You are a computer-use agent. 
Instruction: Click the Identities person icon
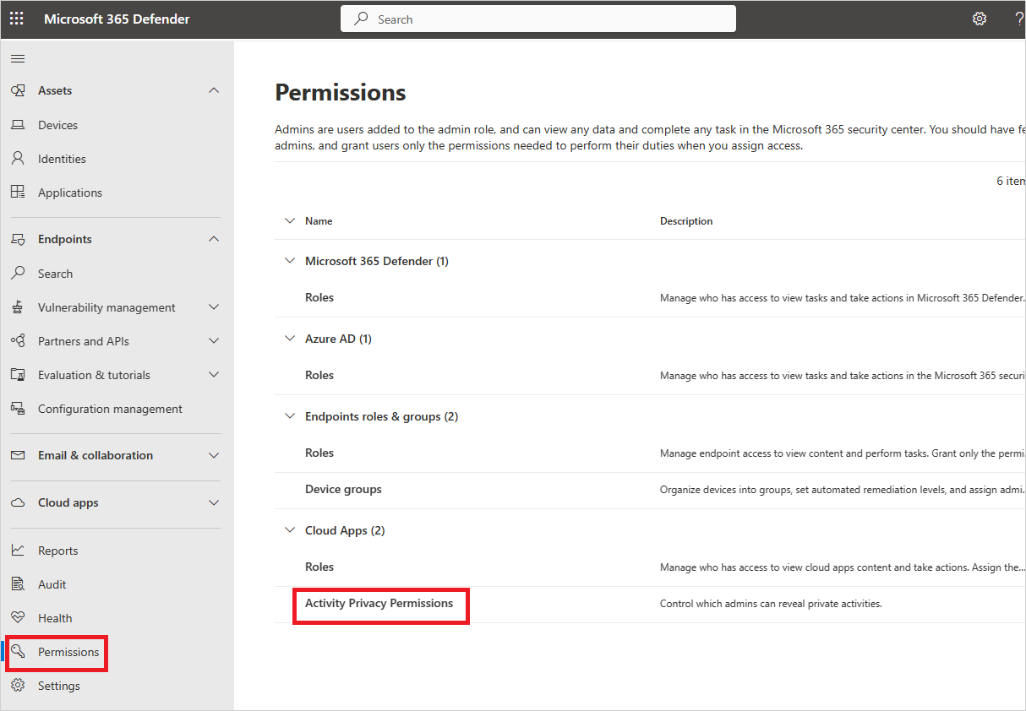click(18, 159)
